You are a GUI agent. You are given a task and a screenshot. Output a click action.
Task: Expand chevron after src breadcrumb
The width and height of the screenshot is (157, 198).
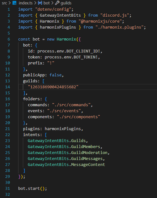click(10, 3)
